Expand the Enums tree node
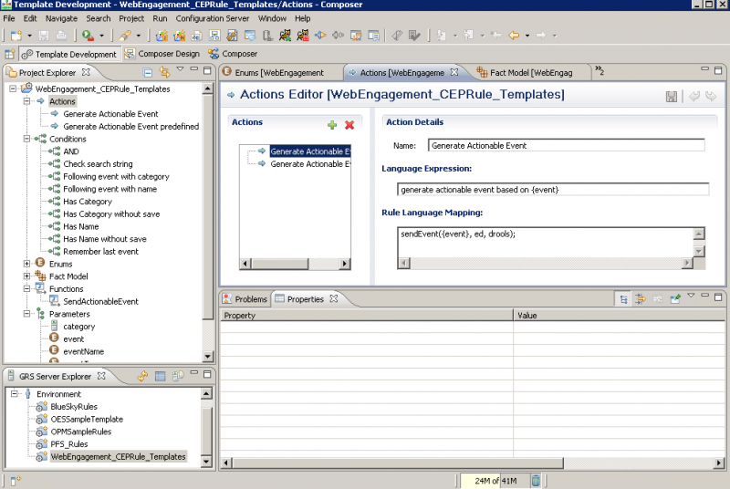 [27, 264]
